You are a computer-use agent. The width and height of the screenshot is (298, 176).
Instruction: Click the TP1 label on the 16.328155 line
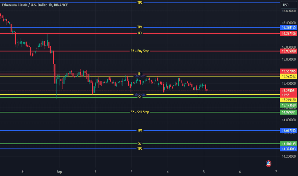140,27
